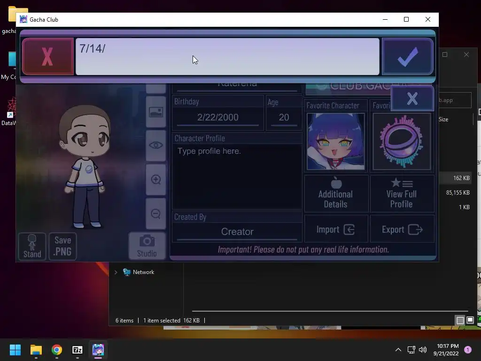
Task: Edit the Age field showing 20
Action: (284, 117)
